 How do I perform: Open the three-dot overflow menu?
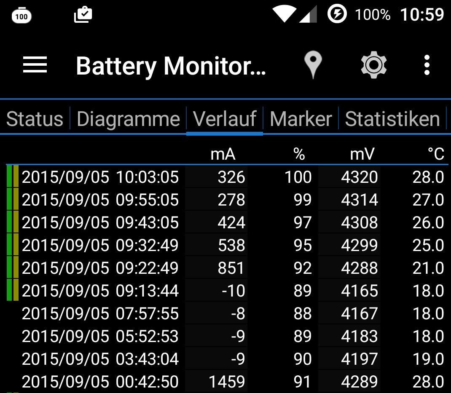click(x=427, y=65)
